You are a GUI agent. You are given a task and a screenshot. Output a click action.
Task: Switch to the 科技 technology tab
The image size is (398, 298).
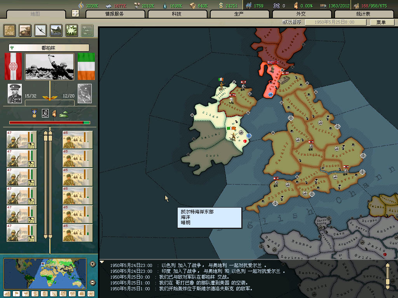coord(177,14)
